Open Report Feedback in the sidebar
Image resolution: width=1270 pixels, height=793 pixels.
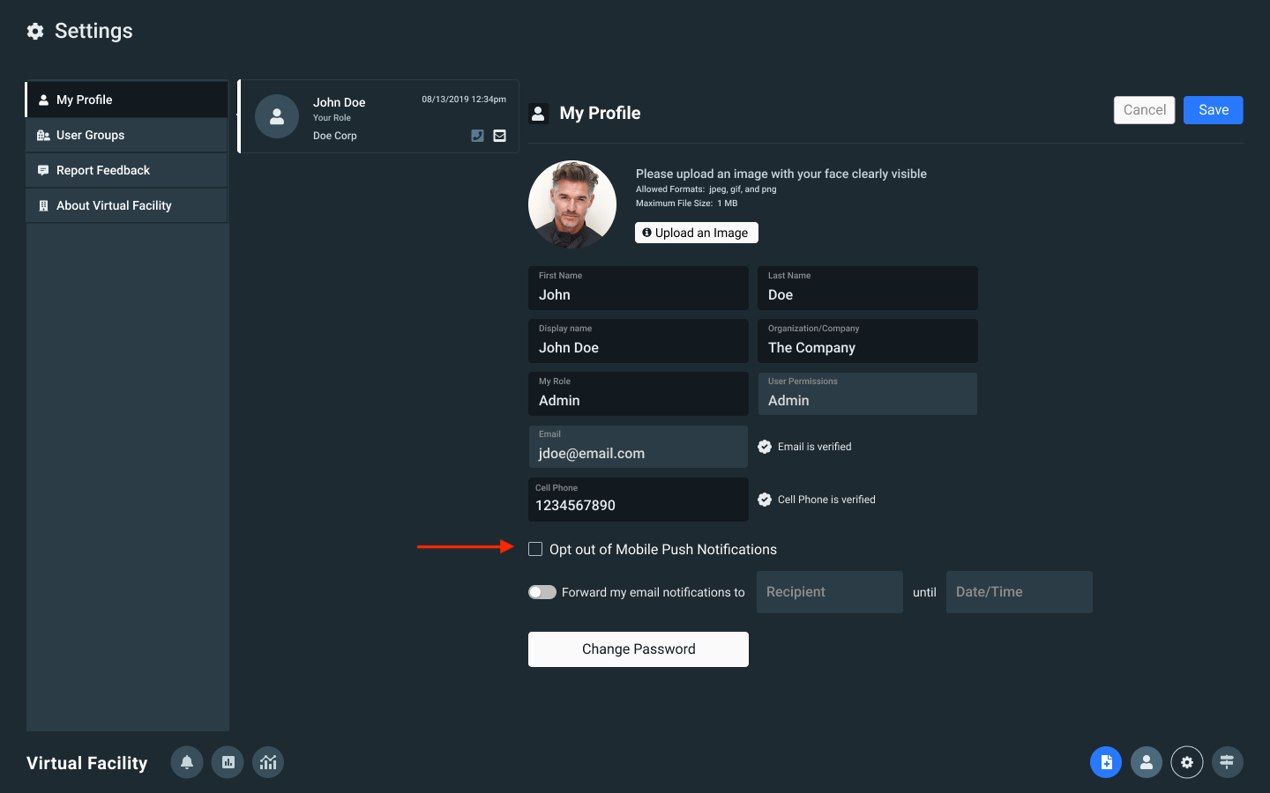[x=127, y=170]
